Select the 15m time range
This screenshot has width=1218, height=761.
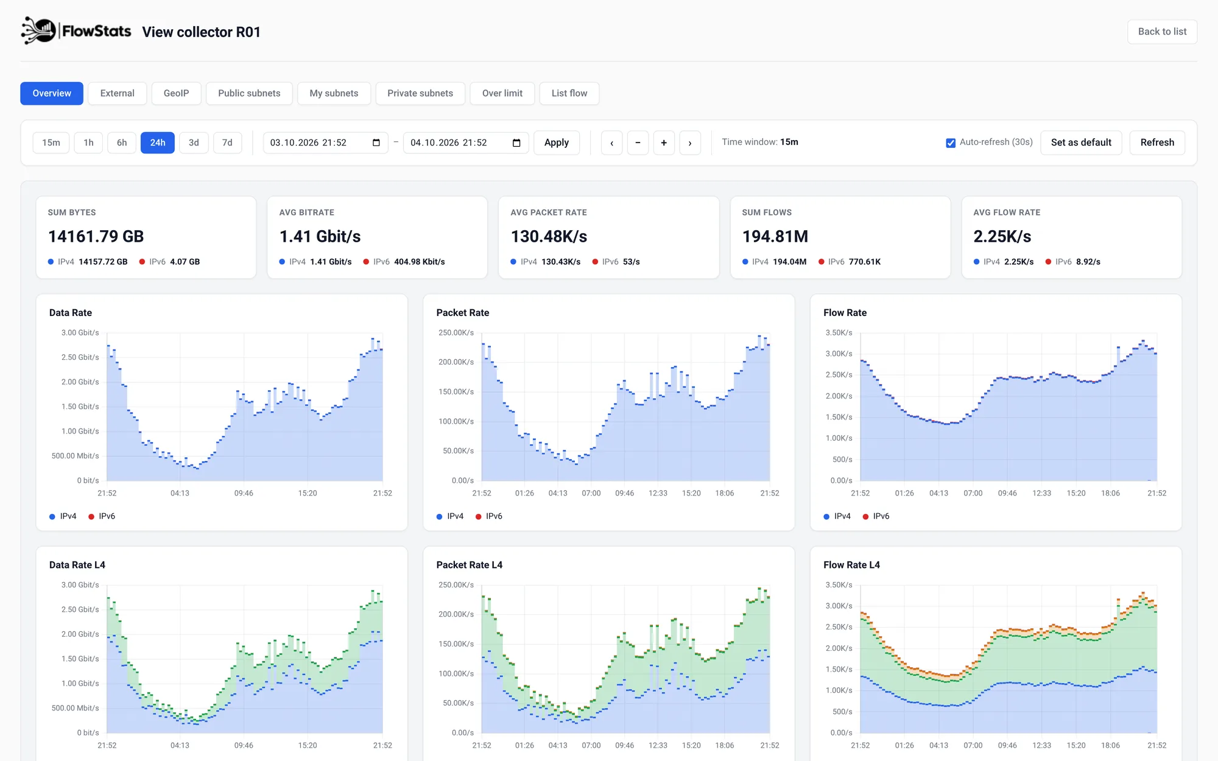[x=51, y=142]
